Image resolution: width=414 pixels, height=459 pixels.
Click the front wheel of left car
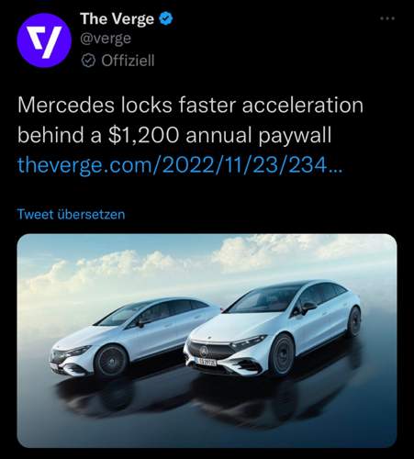pyautogui.click(x=111, y=361)
